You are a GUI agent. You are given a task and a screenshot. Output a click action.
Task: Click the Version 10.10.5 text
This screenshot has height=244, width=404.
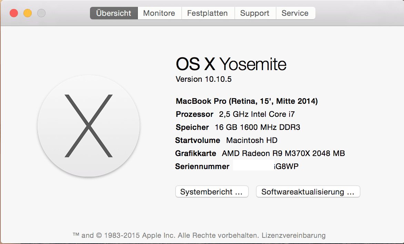click(203, 79)
